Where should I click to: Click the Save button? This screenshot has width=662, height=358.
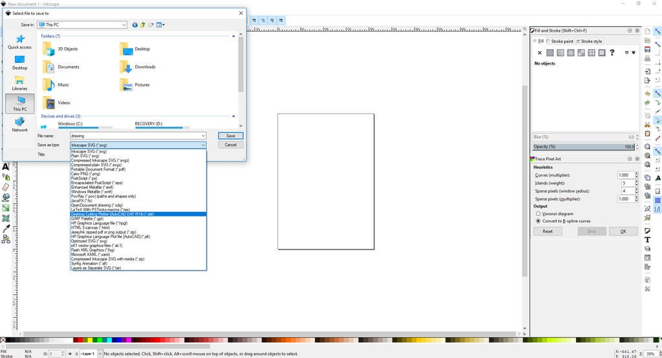coord(231,136)
